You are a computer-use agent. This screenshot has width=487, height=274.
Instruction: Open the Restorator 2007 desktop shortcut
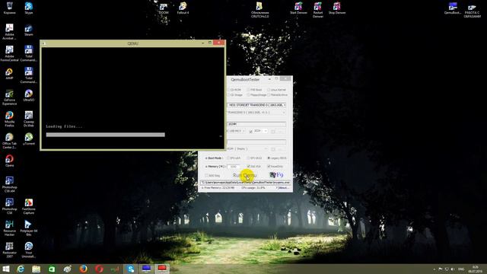coord(9,250)
